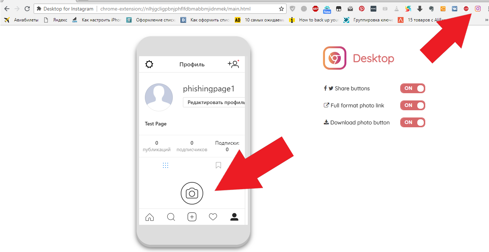The height and width of the screenshot is (252, 489).
Task: Switch to the posts grid tab
Action: tap(166, 165)
